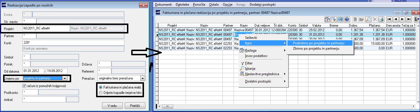Click the grayed open folder toolbar icon
This screenshot has height=112, width=420.
click(362, 19)
